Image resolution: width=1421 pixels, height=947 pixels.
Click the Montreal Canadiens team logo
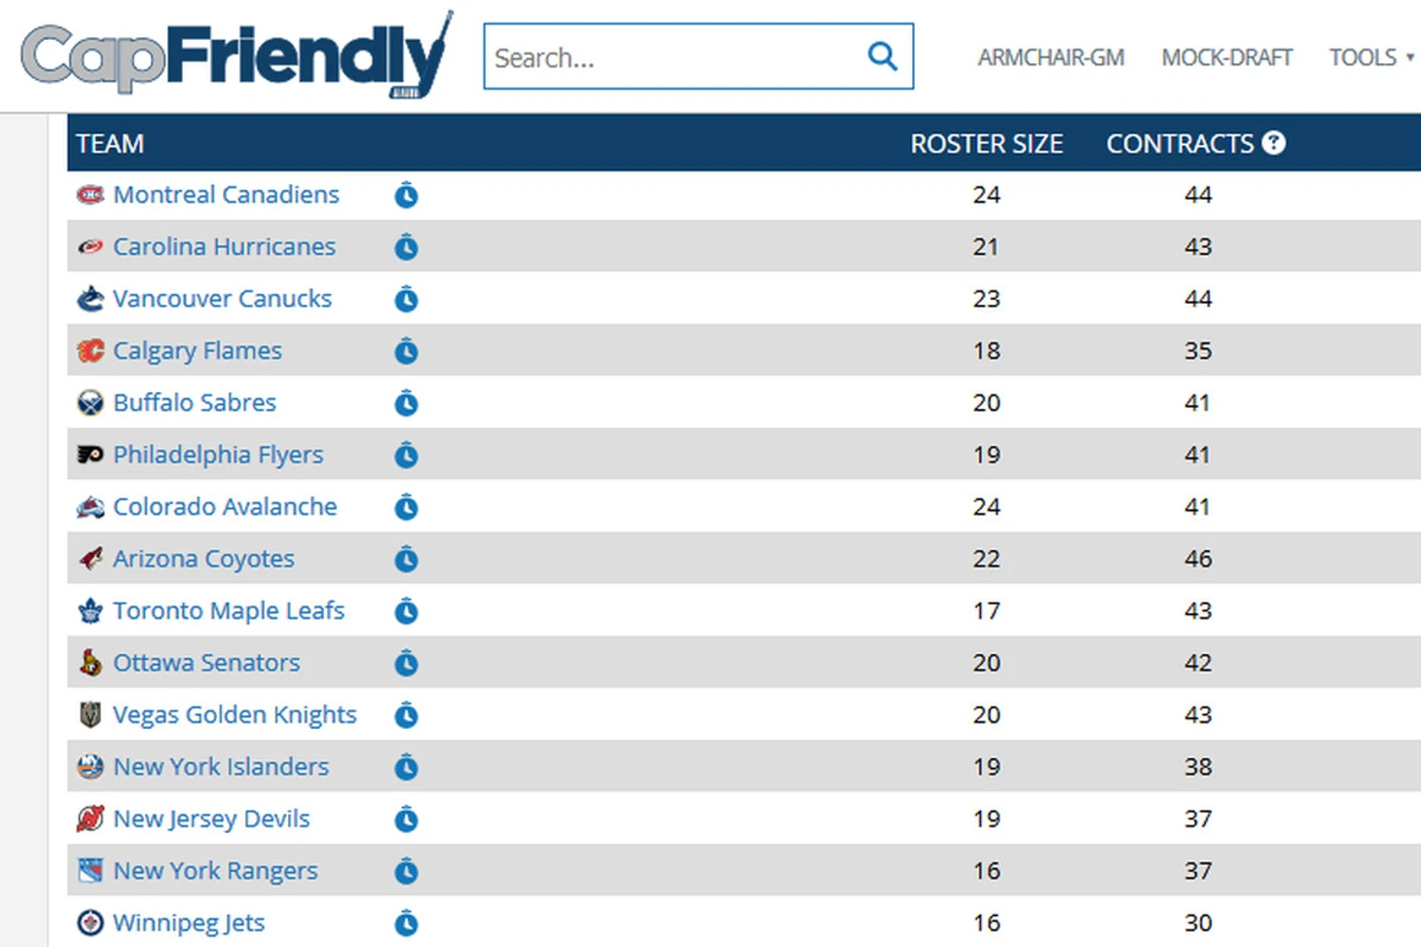point(90,195)
